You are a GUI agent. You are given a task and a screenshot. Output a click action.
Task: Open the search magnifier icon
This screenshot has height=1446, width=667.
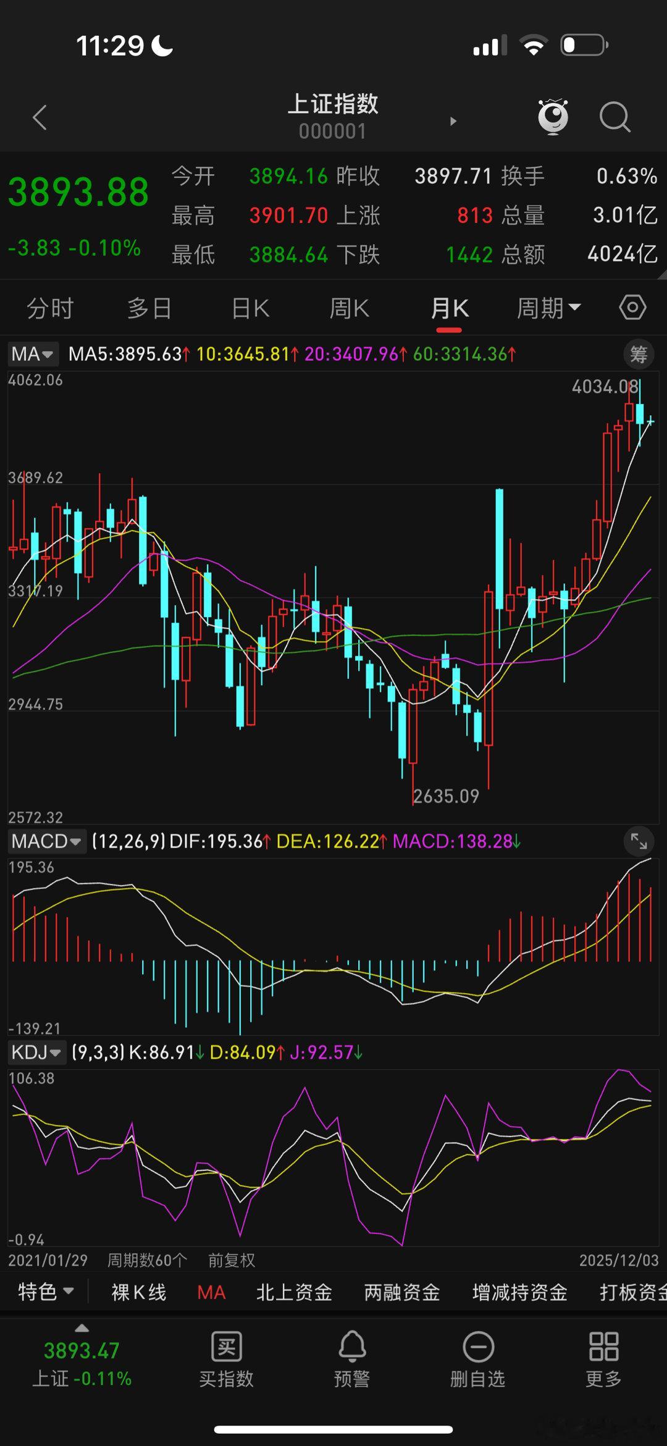[615, 117]
